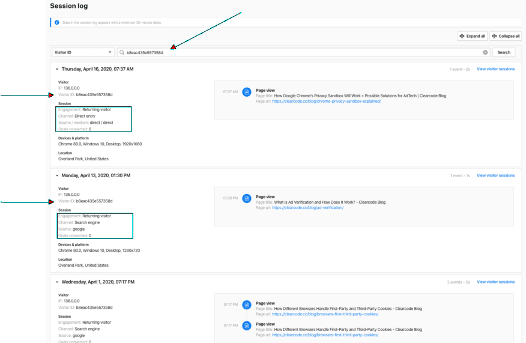The image size is (526, 343).
Task: Click the Search button
Action: (x=503, y=52)
